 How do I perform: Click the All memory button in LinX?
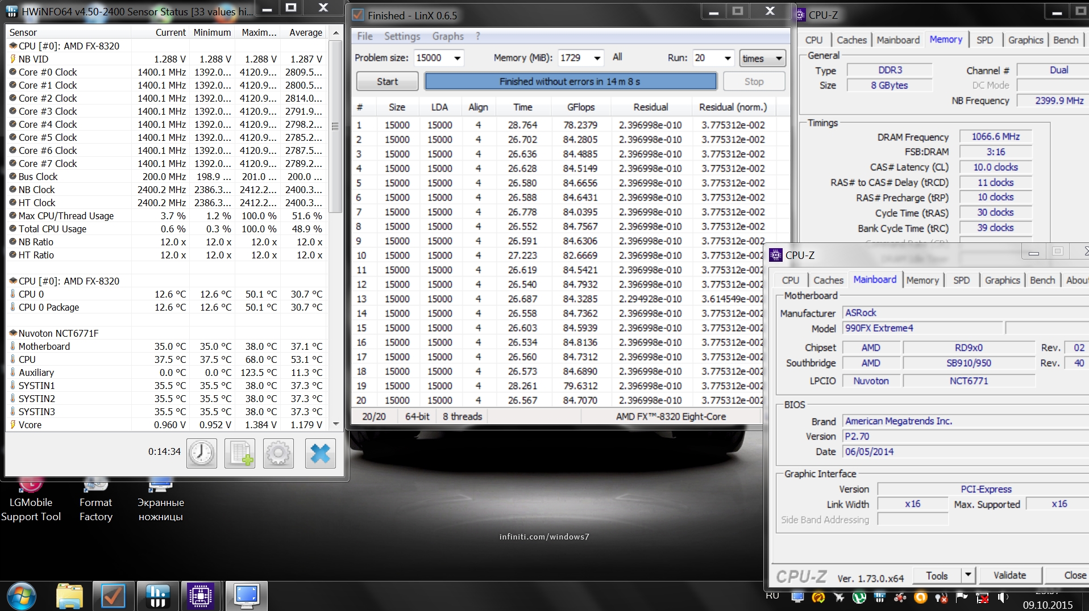[x=617, y=57]
